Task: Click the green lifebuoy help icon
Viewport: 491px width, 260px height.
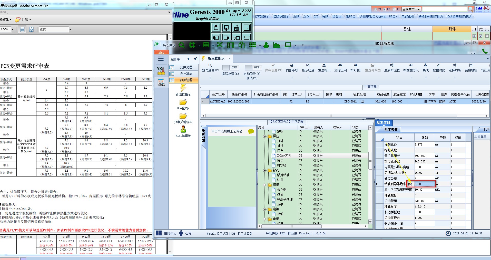Action: pos(192,45)
